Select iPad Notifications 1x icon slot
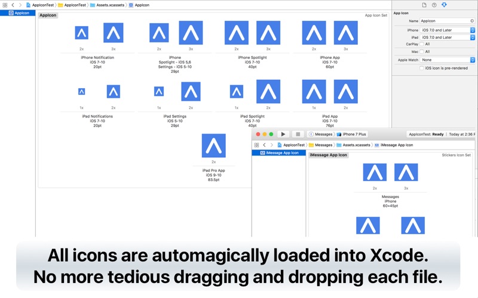The height and width of the screenshot is (298, 478). [x=82, y=92]
